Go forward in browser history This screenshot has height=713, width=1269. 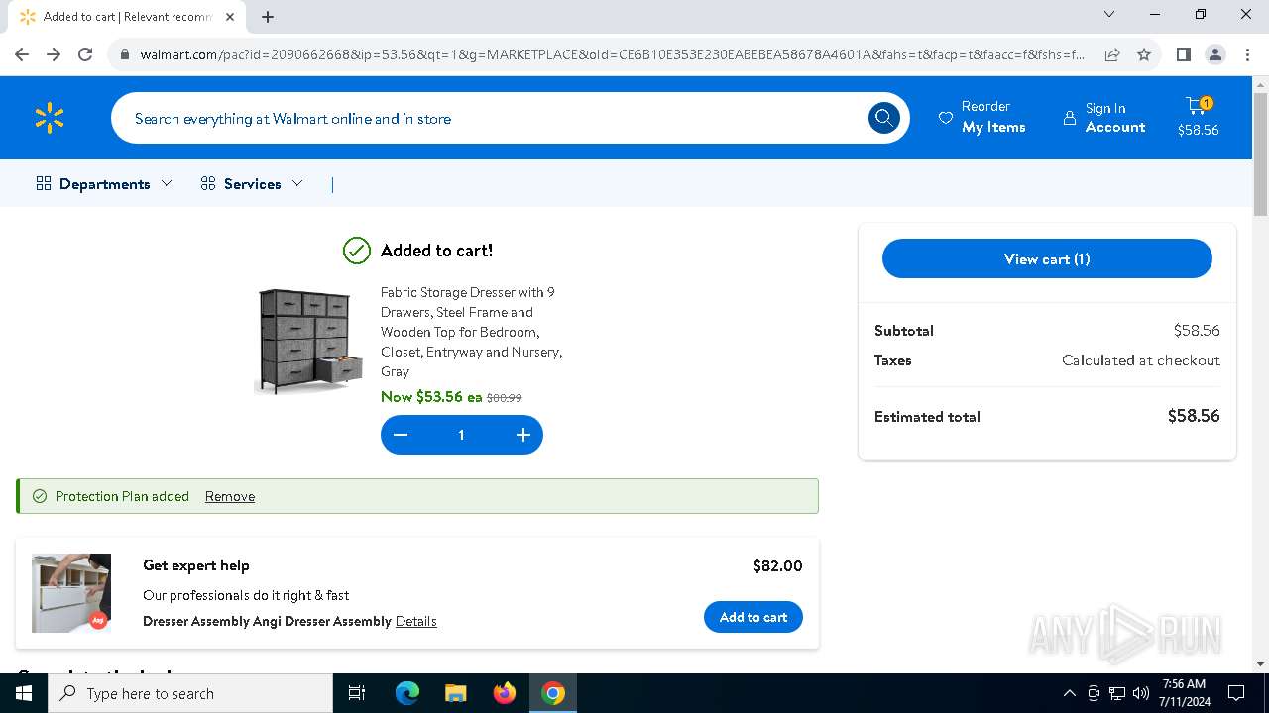[x=54, y=54]
